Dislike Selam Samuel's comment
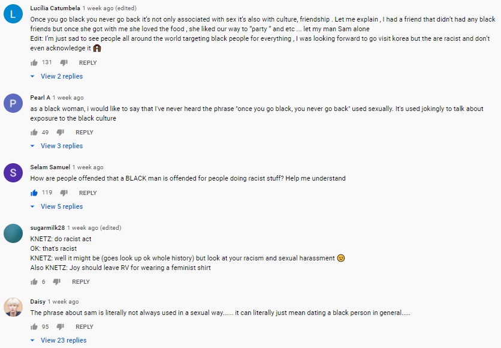 [x=64, y=193]
